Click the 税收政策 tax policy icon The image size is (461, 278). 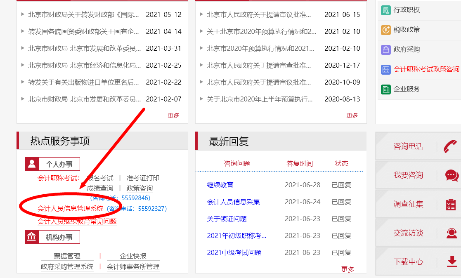pyautogui.click(x=385, y=30)
